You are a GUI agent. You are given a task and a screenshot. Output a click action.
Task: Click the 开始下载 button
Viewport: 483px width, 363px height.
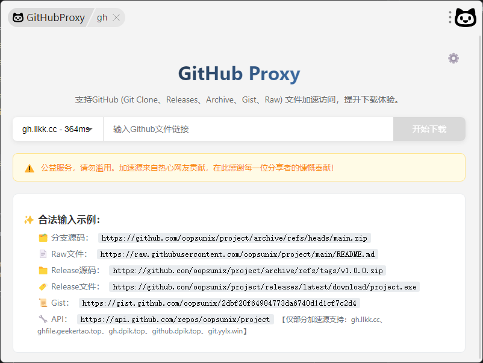[429, 129]
